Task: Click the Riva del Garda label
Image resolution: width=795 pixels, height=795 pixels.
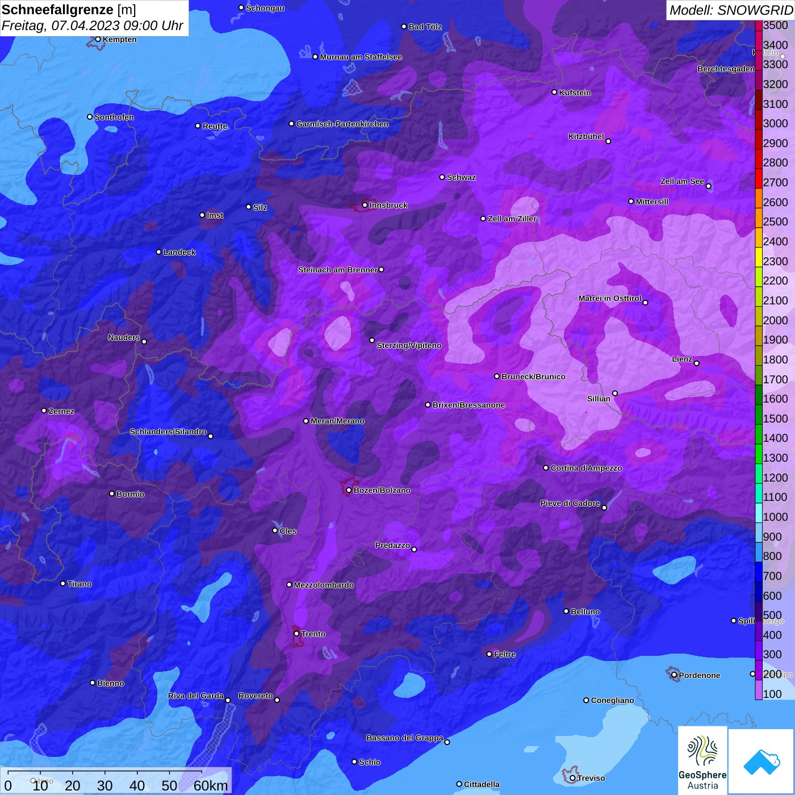Action: 196,696
